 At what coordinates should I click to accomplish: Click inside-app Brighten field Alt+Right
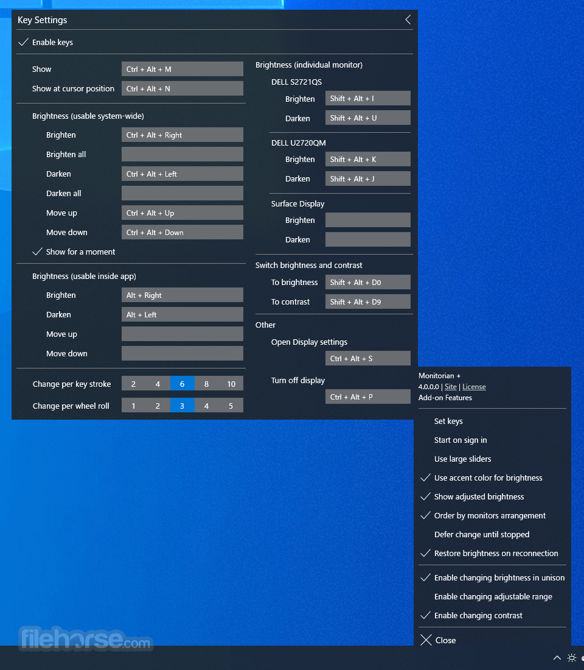182,295
